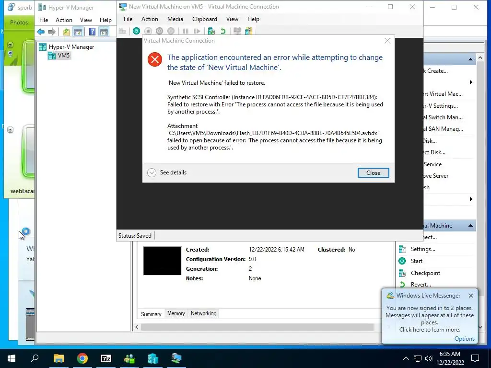Click the Close button in error dialog
Viewport: 491px width, 368px height.
point(373,172)
